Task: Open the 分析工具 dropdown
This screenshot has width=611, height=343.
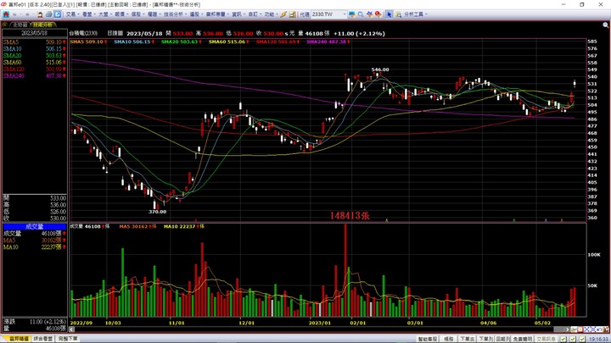Action: click(416, 14)
